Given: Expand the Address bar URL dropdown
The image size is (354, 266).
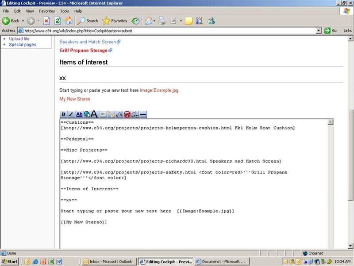Looking at the screenshot, I should pyautogui.click(x=319, y=31).
